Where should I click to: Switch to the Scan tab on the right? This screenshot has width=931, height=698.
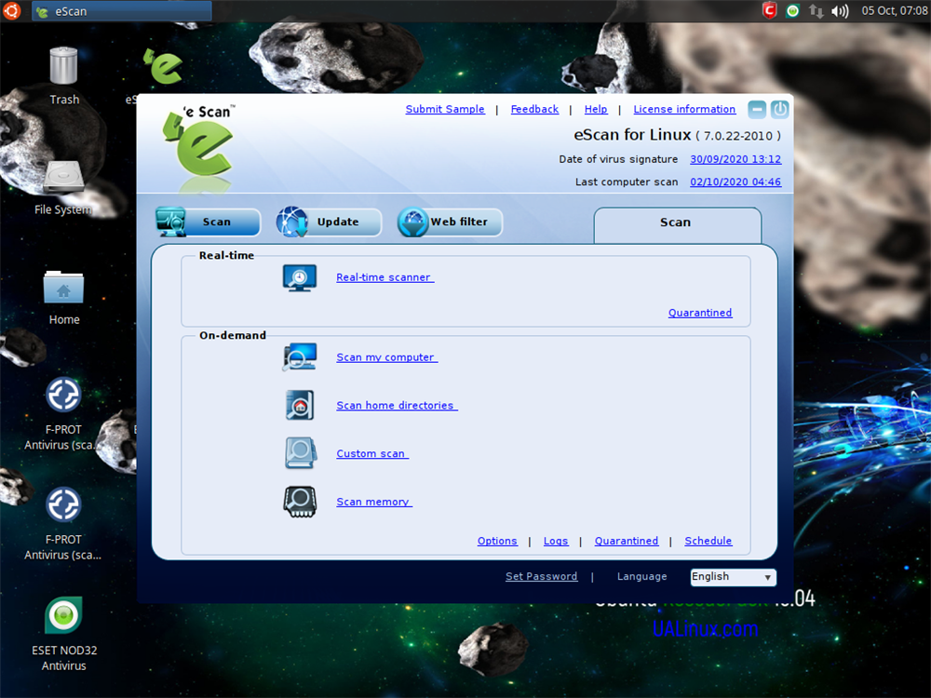tap(678, 223)
